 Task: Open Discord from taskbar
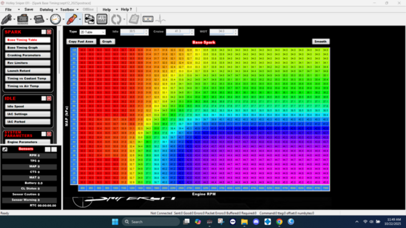pyautogui.click(x=256, y=222)
